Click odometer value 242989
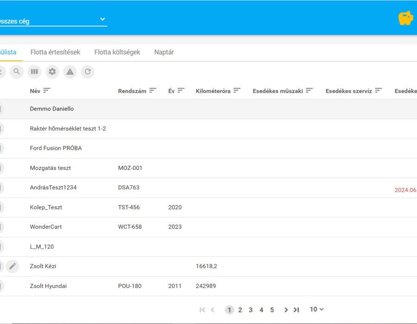The width and height of the screenshot is (417, 324). (206, 286)
